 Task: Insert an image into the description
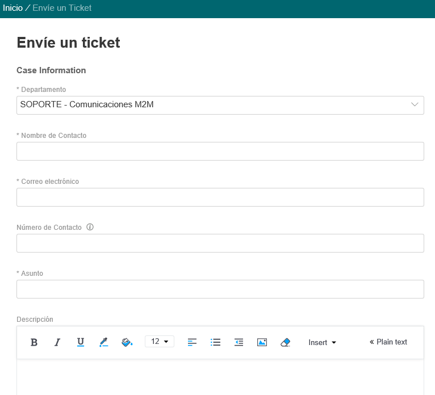(262, 342)
